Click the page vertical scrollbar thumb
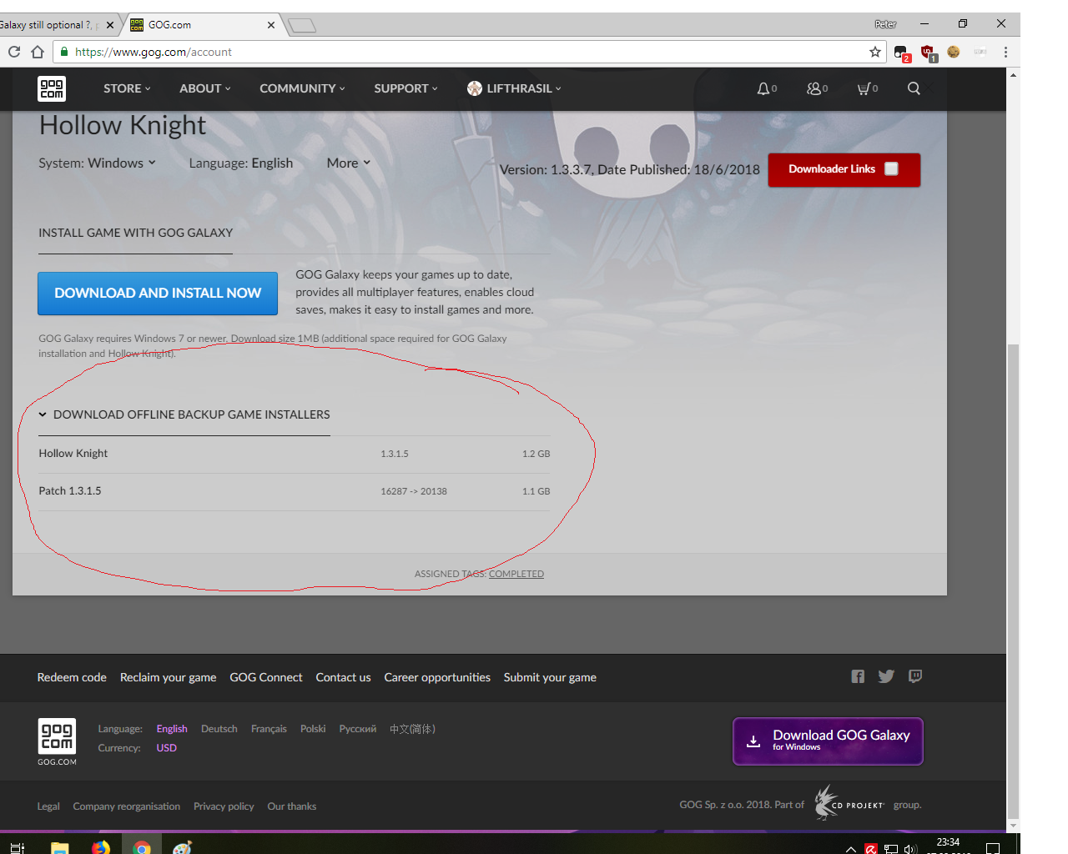1068x854 pixels. pyautogui.click(x=1013, y=580)
